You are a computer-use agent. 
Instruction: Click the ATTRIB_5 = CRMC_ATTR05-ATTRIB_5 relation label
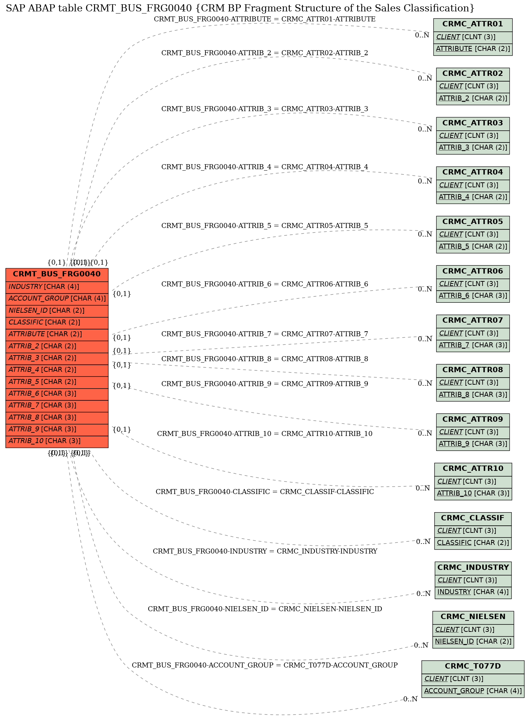point(265,226)
